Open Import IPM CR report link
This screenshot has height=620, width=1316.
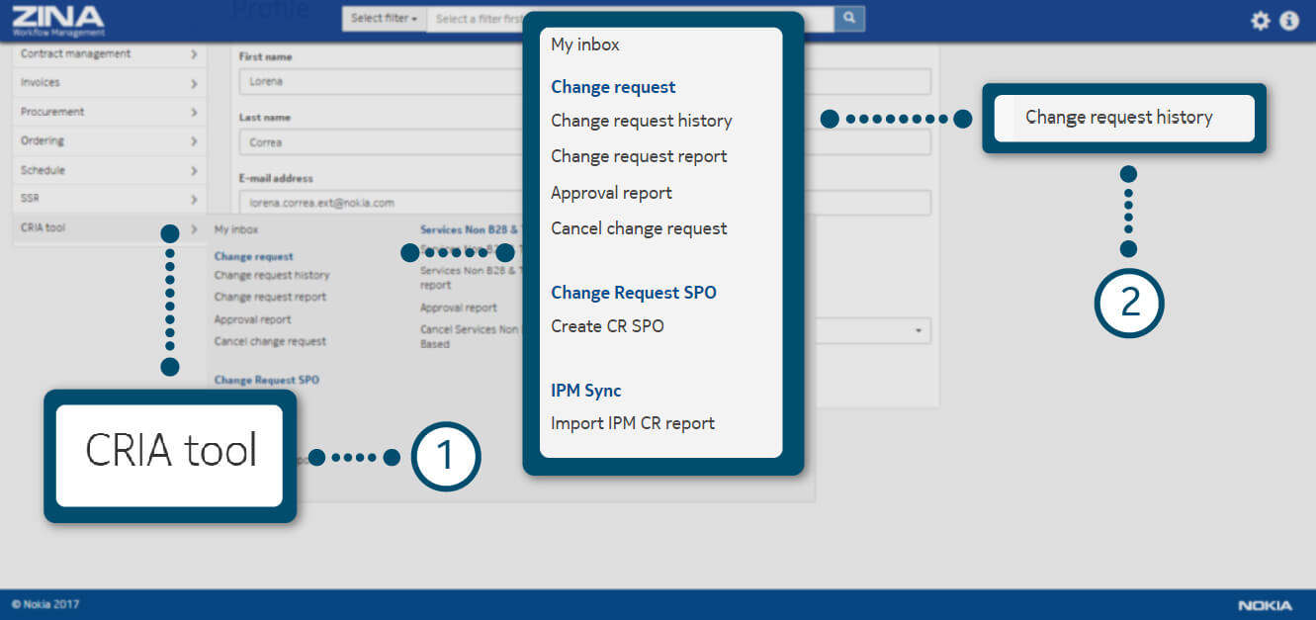pos(633,423)
